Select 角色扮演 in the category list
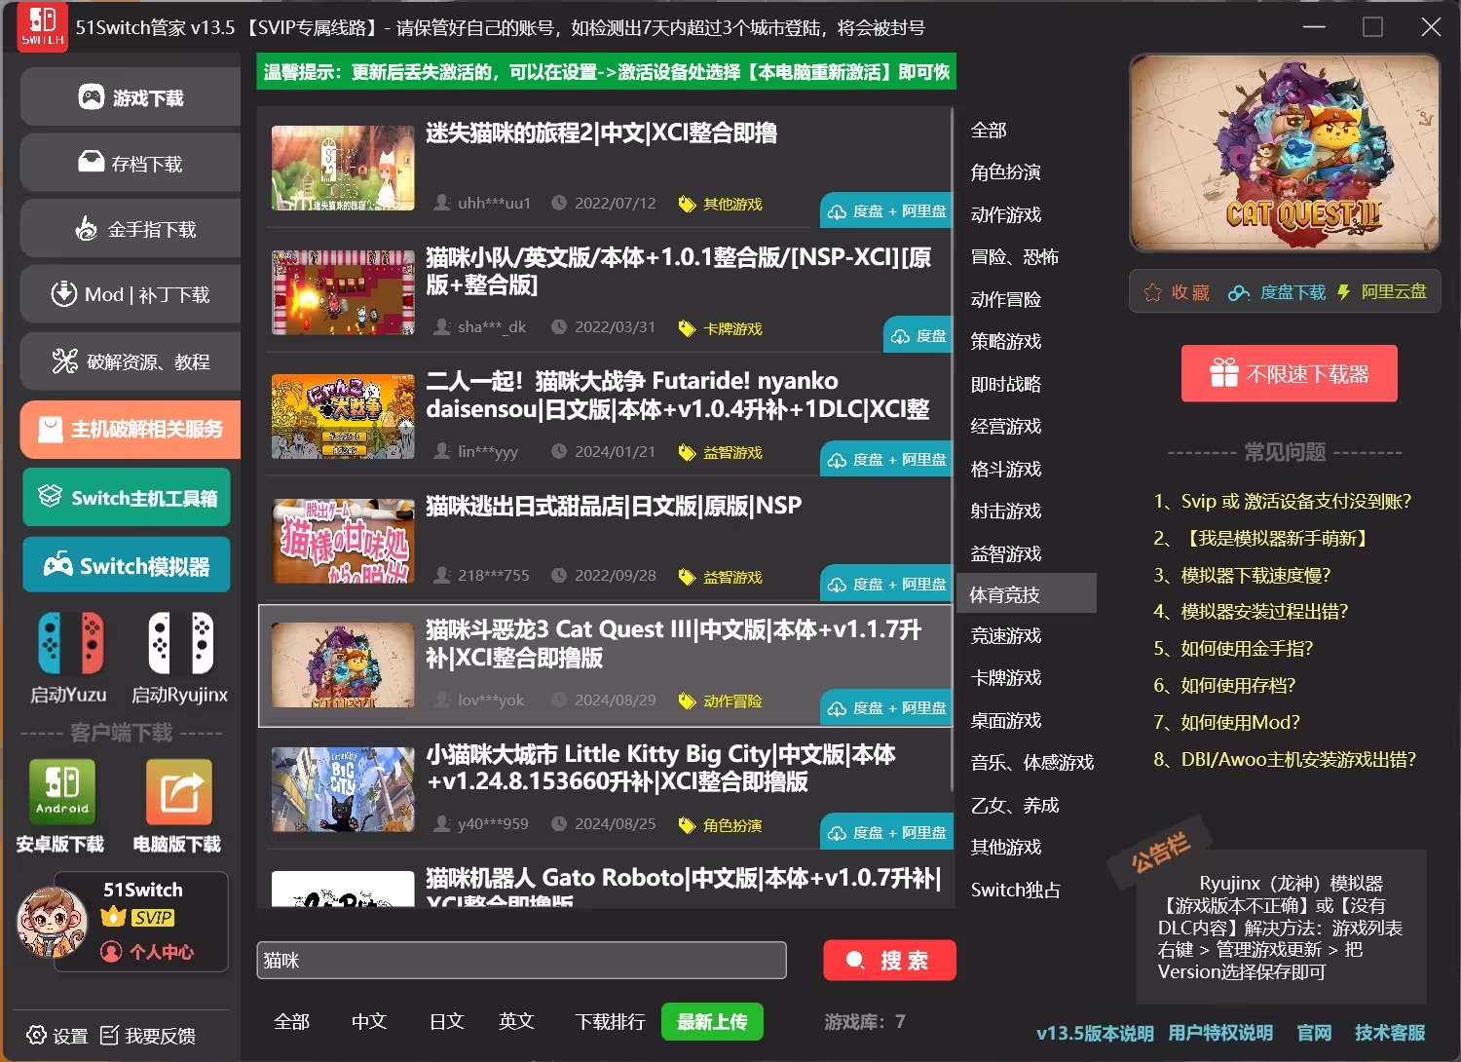Image resolution: width=1461 pixels, height=1062 pixels. click(1006, 171)
